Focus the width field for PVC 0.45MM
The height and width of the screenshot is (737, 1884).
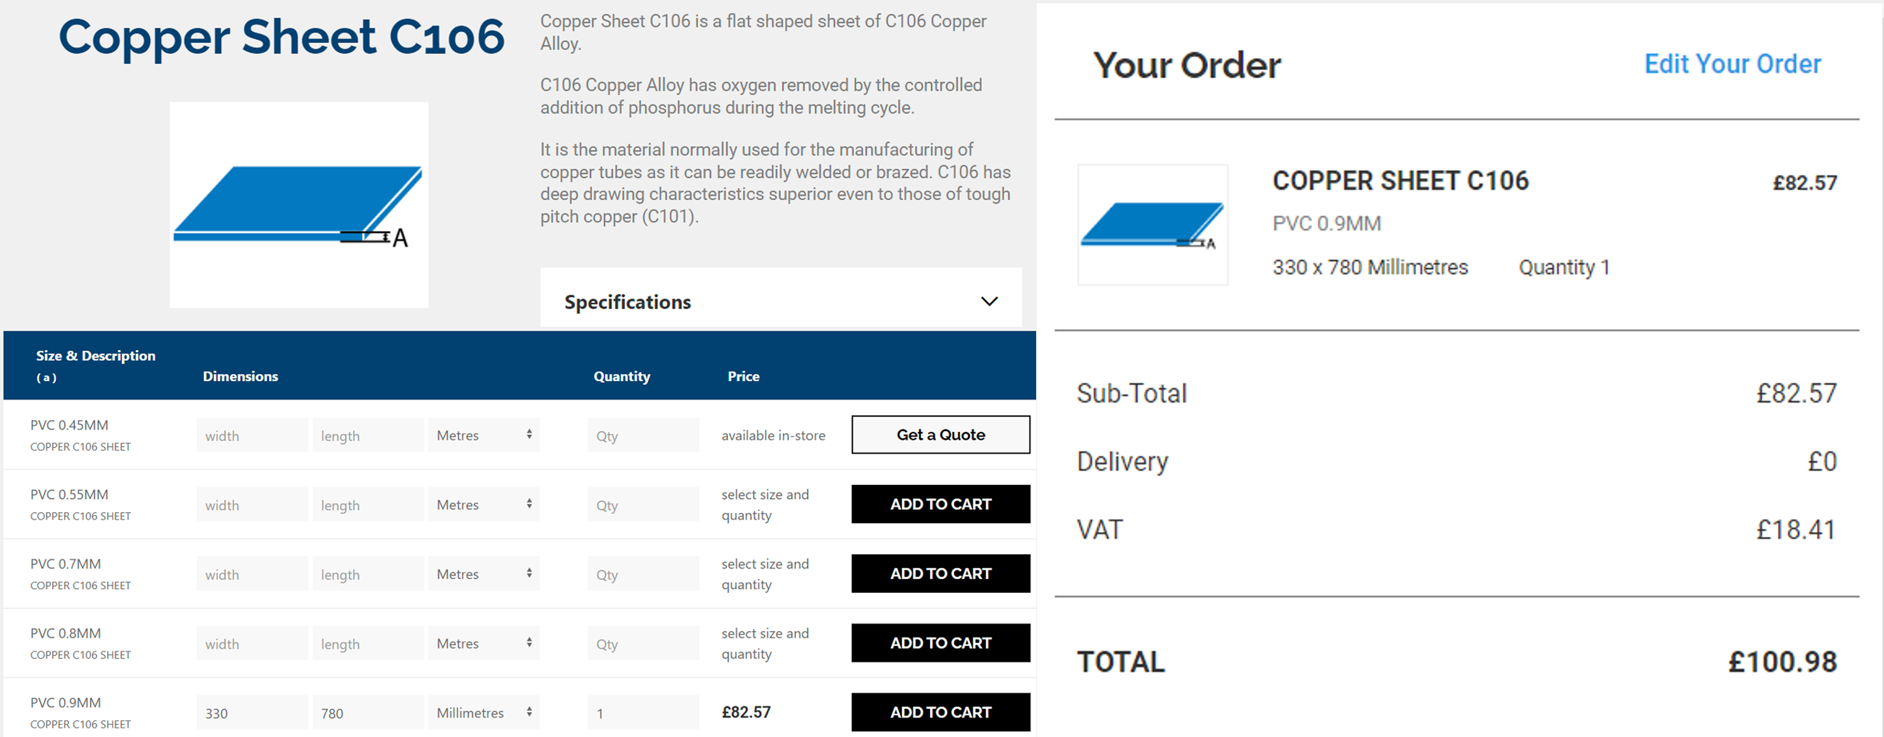tap(252, 435)
